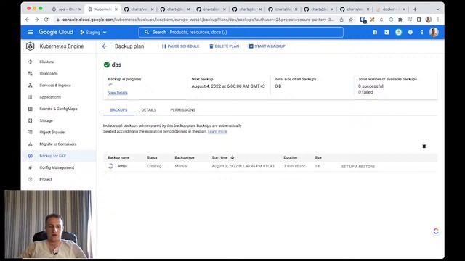
Task: Click the browser forward button
Action: pos(37,20)
